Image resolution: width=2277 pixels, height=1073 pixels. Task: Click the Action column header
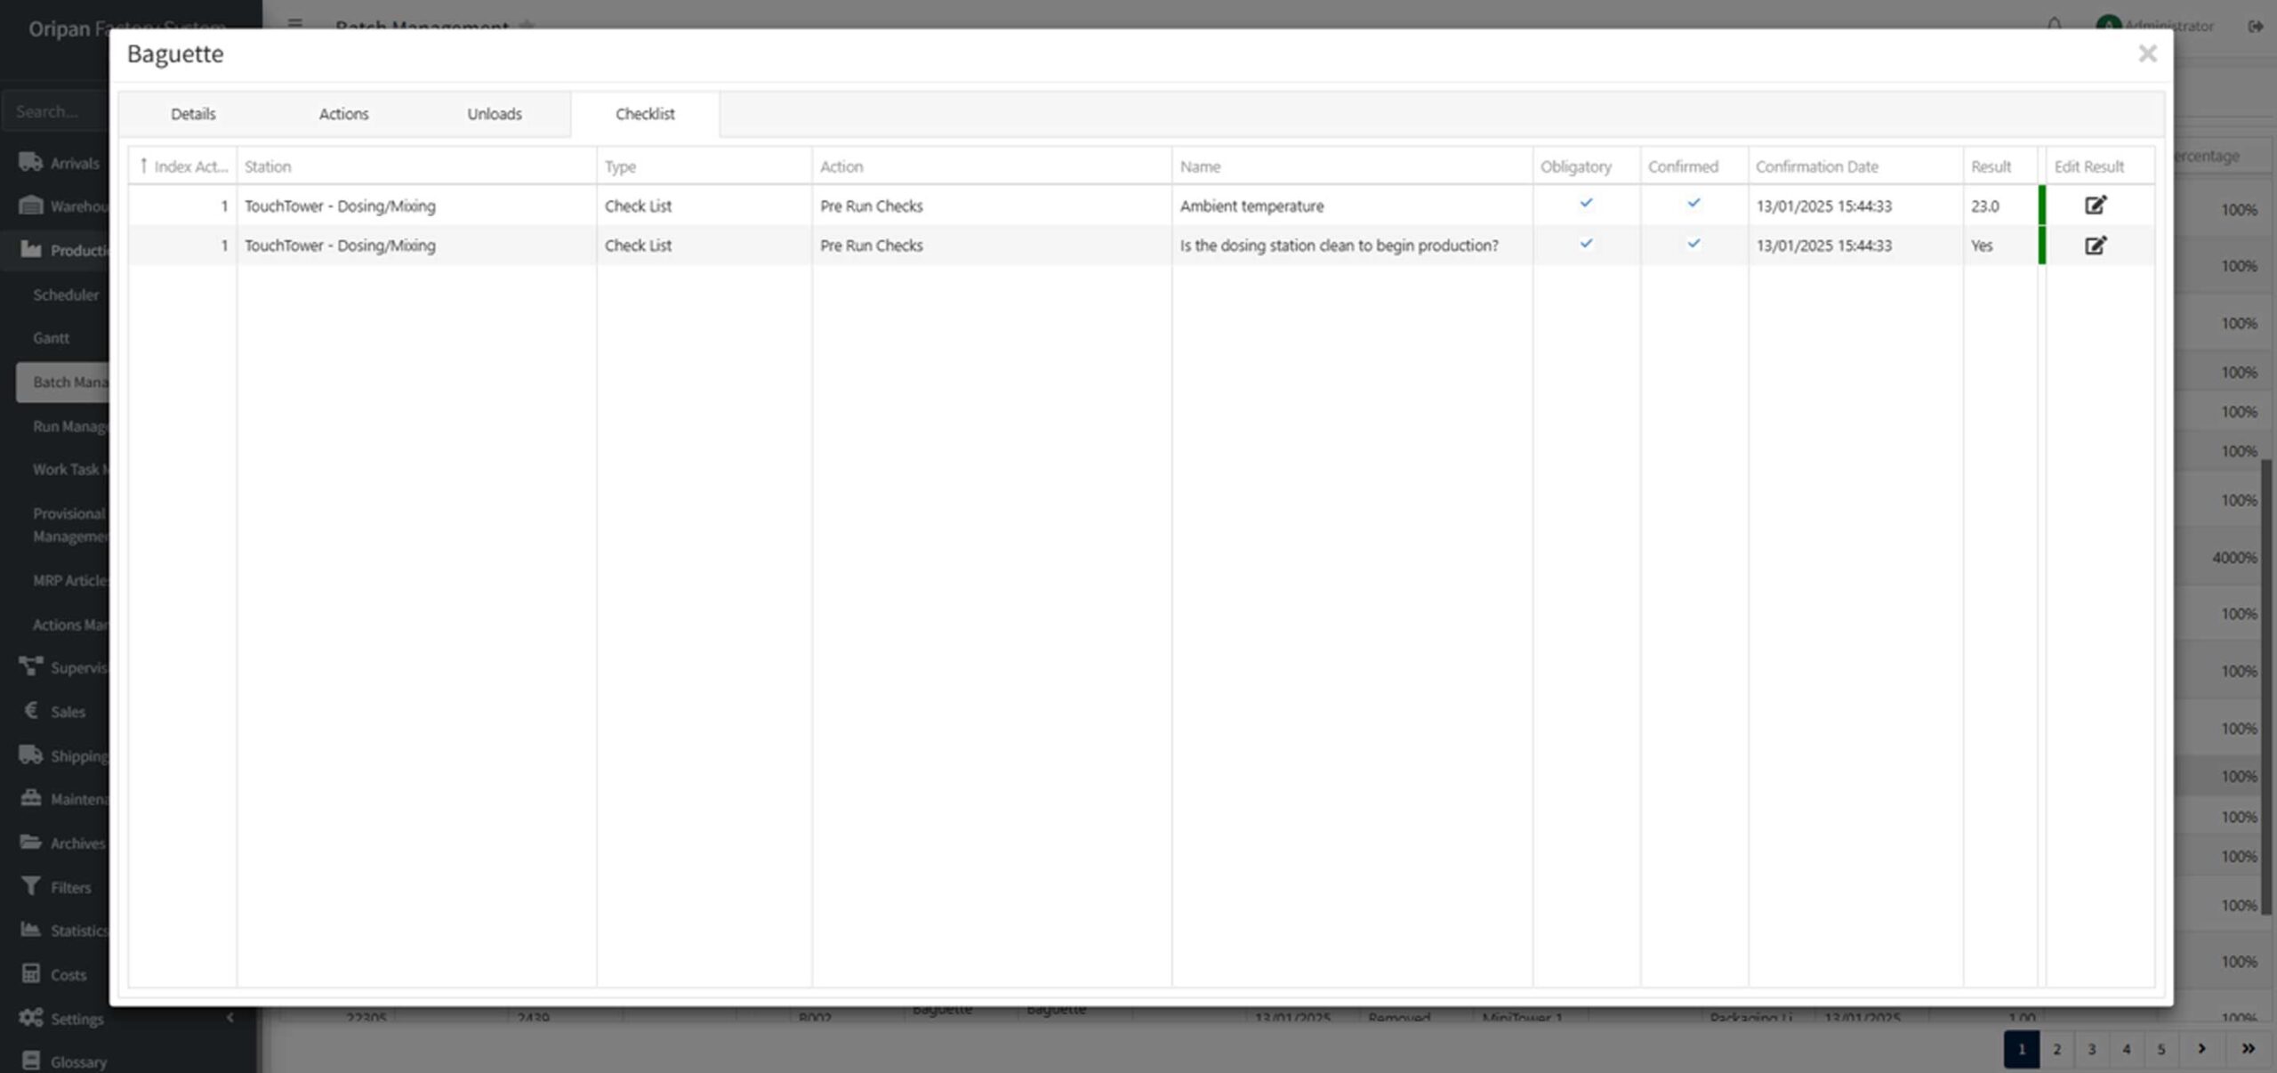coord(992,166)
